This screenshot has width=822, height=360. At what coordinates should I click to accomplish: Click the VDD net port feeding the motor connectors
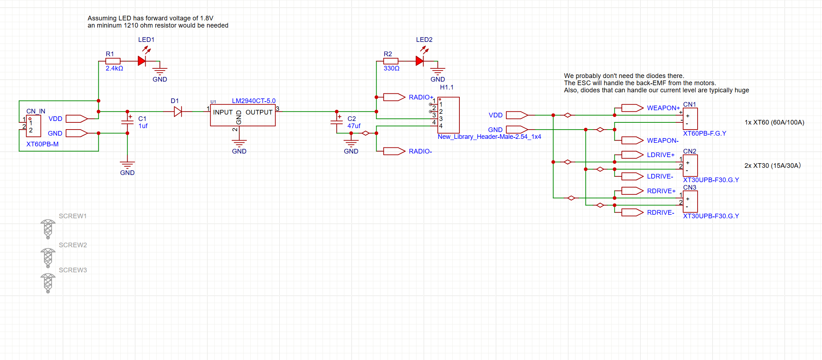[517, 115]
